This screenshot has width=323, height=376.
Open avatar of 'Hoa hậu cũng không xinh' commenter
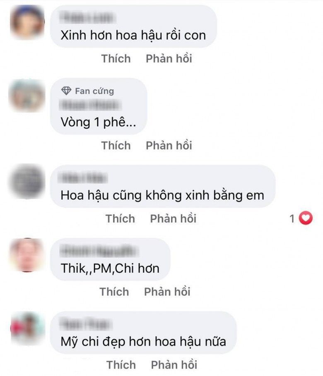(x=27, y=181)
